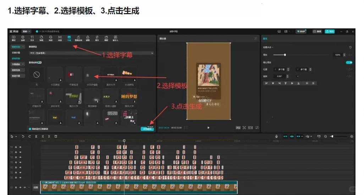Toggle main track magnet in timeline toolbar
The height and width of the screenshot is (195, 364).
(x=285, y=136)
